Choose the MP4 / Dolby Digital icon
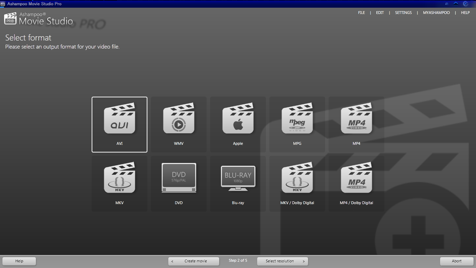Screen dimensions: 476x268 (356, 177)
